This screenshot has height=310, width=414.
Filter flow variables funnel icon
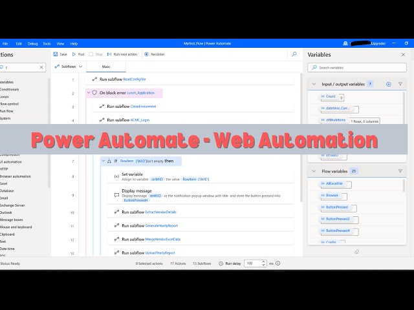[400, 171]
